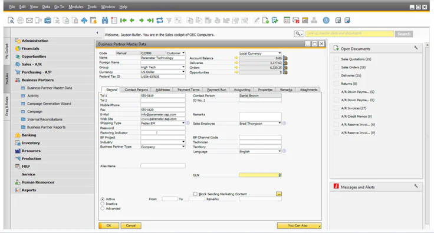Tick the Returns (0) checkbox
Viewport: 434px width, 233px height.
(x=336, y=84)
